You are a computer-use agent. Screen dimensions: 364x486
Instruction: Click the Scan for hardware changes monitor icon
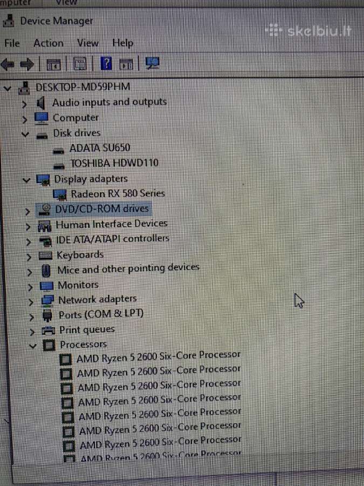click(x=152, y=63)
